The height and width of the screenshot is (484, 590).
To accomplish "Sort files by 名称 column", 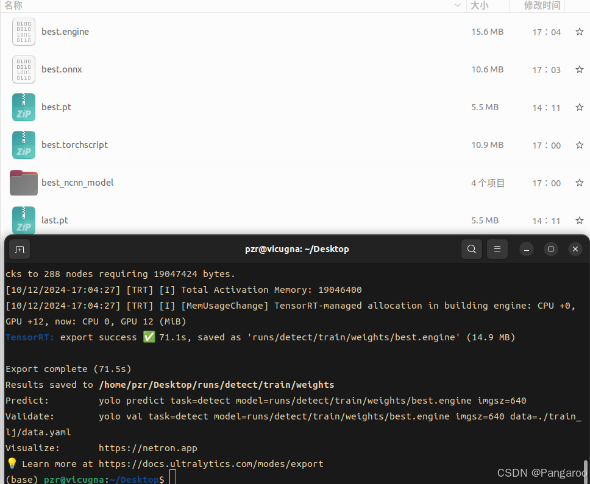I will click(233, 5).
